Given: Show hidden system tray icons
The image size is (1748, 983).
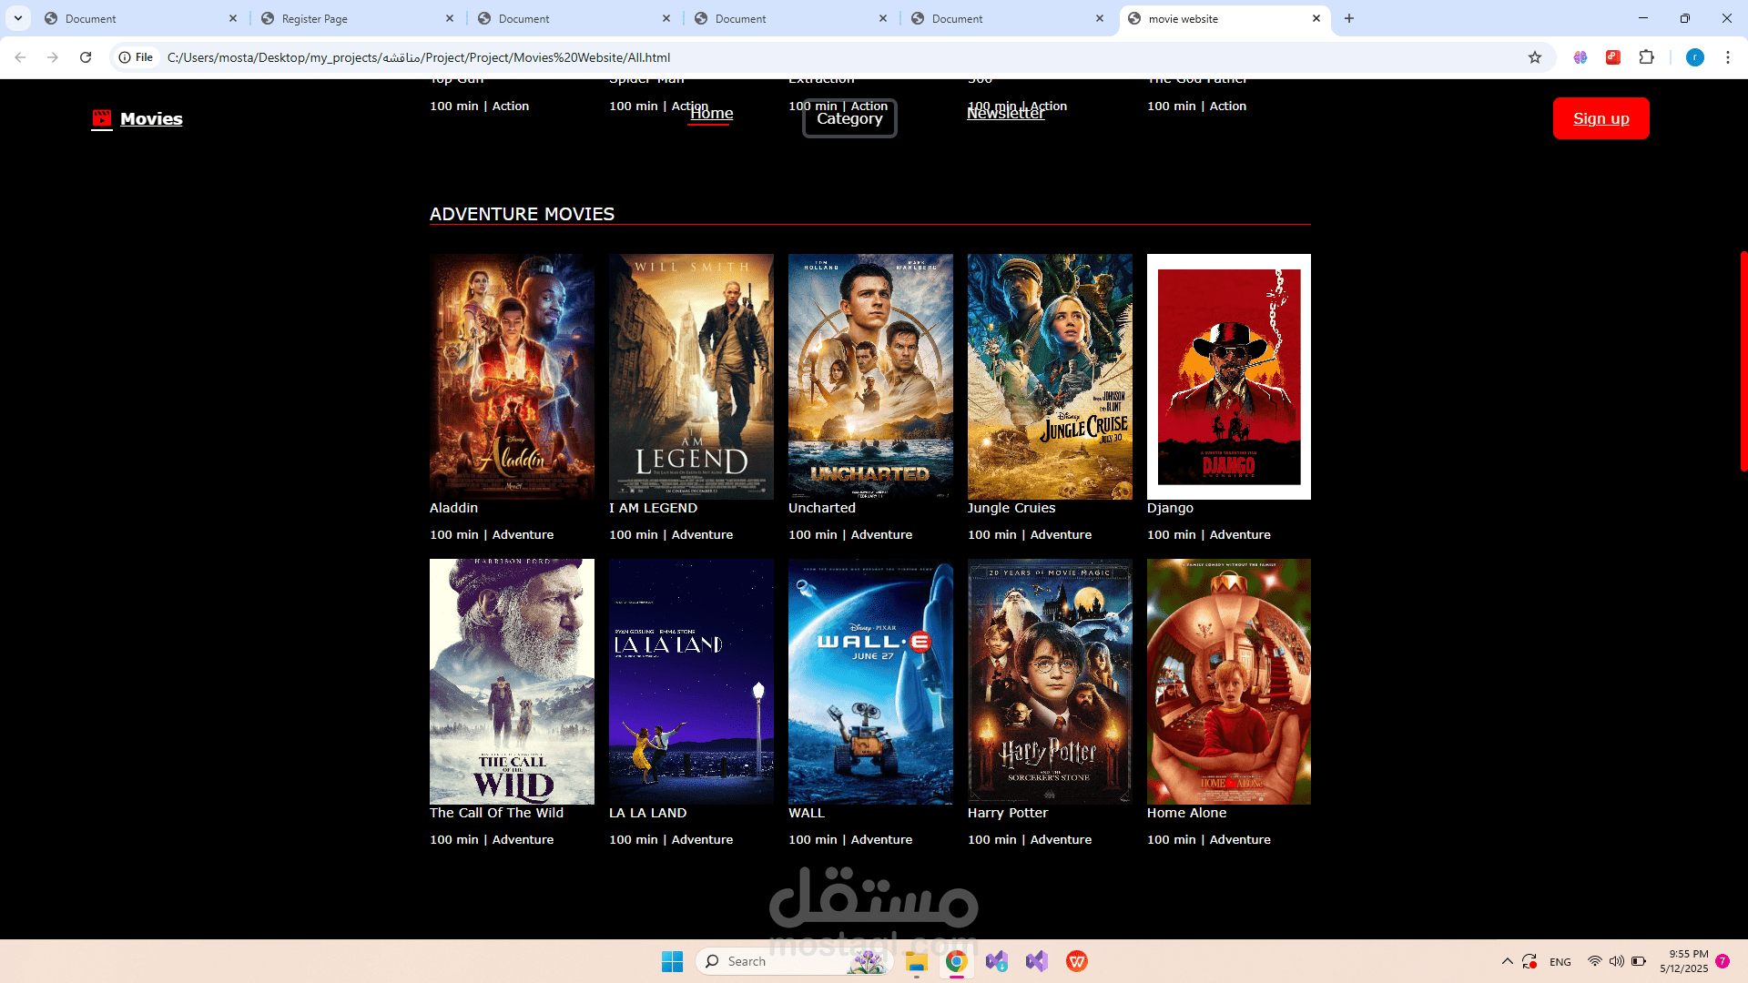Looking at the screenshot, I should 1507,961.
